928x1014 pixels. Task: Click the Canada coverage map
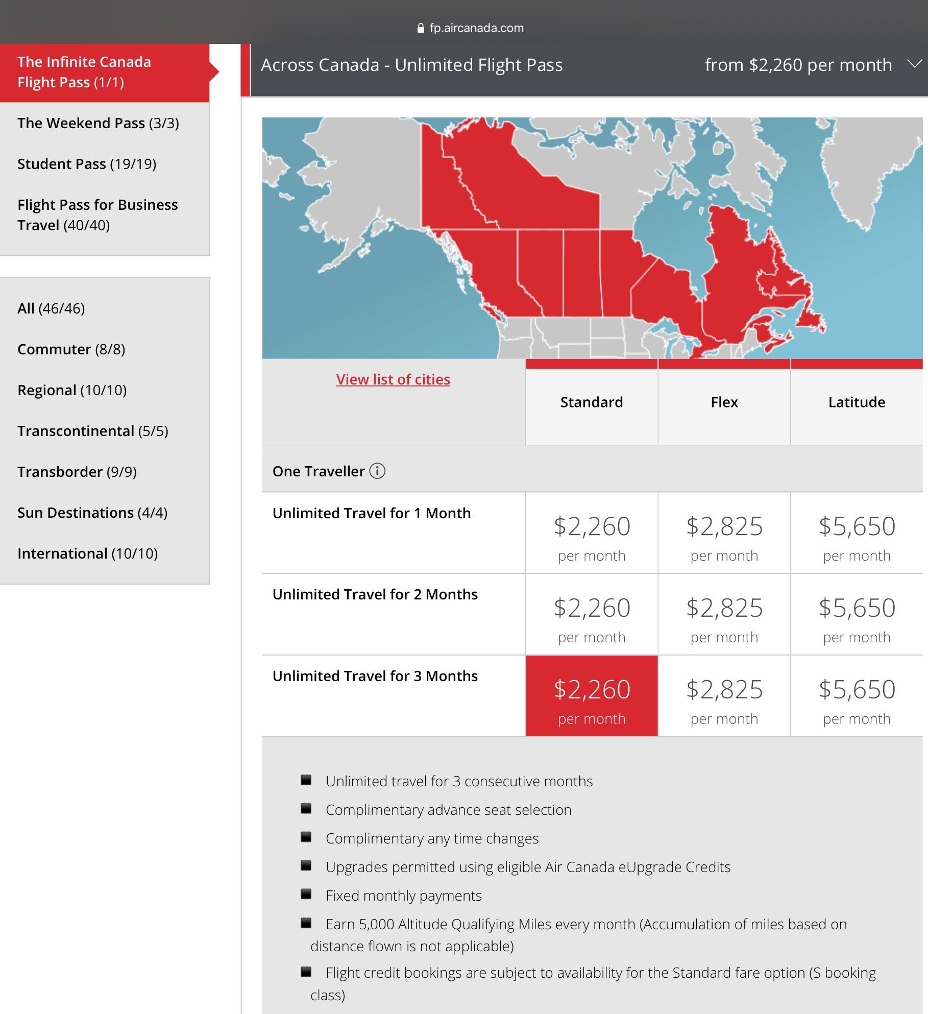click(592, 238)
